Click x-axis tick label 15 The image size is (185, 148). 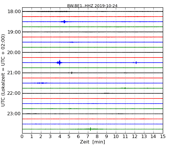click(163, 136)
